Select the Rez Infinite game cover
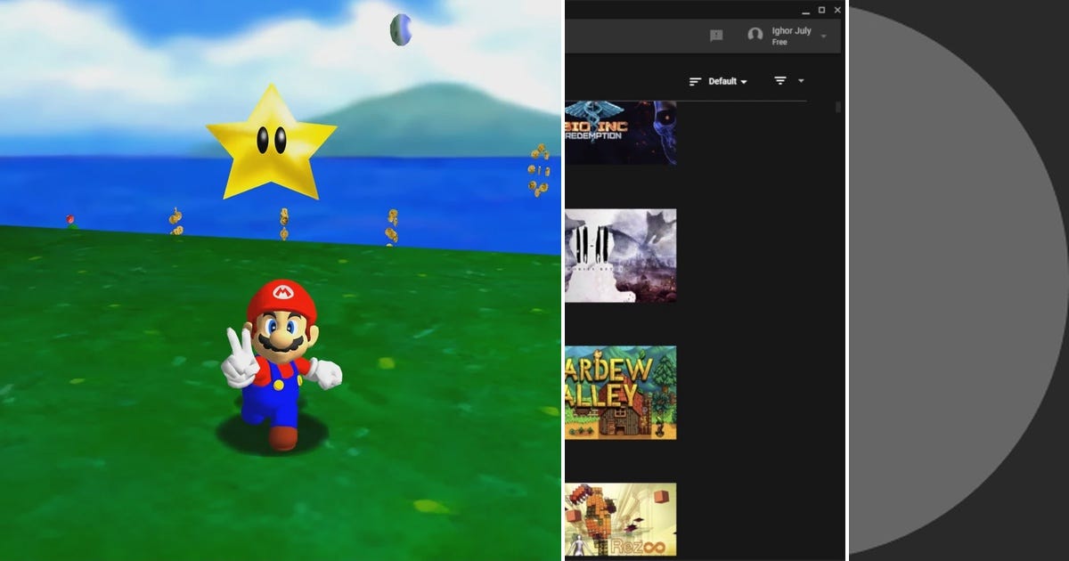The image size is (1069, 561). [621, 519]
